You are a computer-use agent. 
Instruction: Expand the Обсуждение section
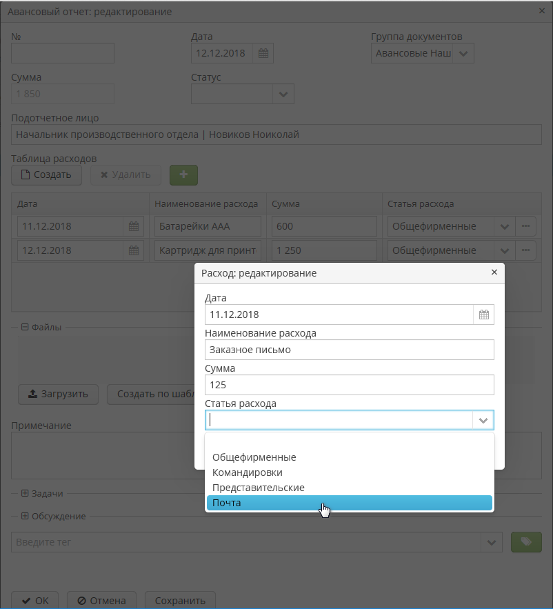click(x=25, y=516)
